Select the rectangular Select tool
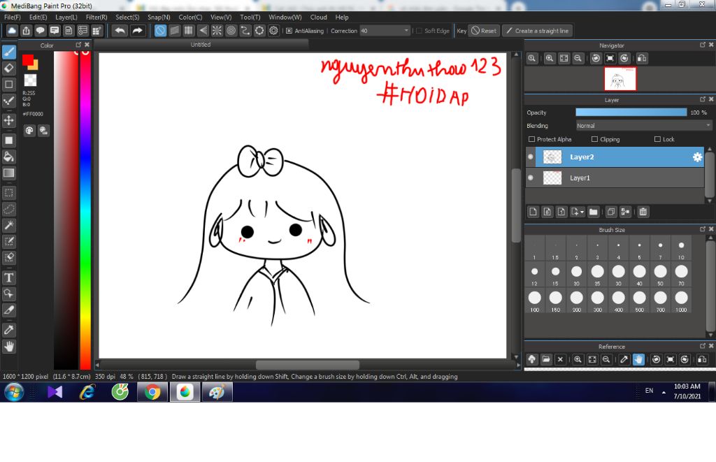This screenshot has width=716, height=462. pyautogui.click(x=9, y=193)
